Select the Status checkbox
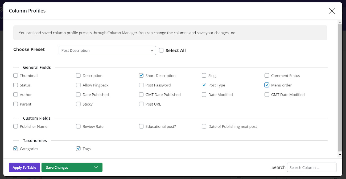The image size is (346, 179). (16, 85)
